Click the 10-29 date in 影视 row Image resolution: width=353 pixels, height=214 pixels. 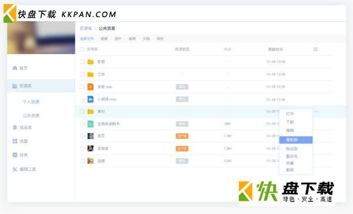point(275,62)
